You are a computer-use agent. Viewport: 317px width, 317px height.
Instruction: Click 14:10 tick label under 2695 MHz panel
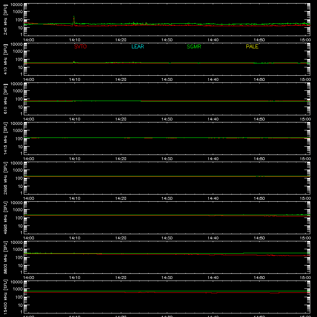74,199
